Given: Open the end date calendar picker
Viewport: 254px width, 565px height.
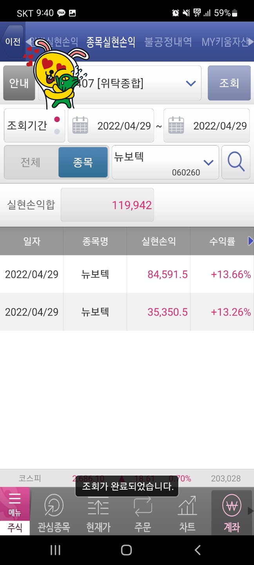Looking at the screenshot, I should click(176, 126).
